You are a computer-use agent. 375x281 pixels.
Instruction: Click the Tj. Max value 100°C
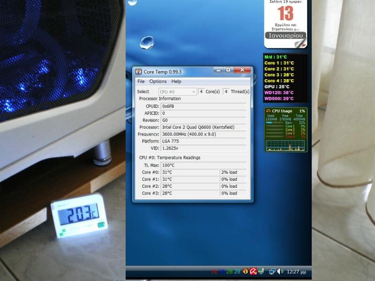(203, 165)
